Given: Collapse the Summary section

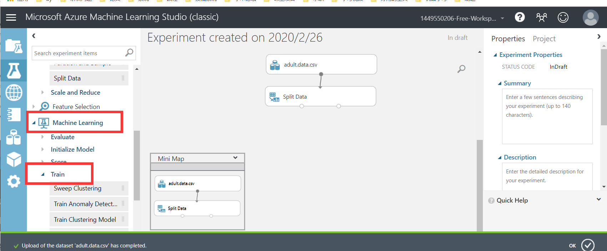Looking at the screenshot, I should tap(500, 83).
